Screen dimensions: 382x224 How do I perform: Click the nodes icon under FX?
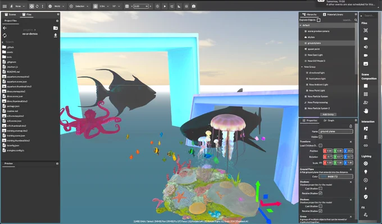click(x=366, y=214)
